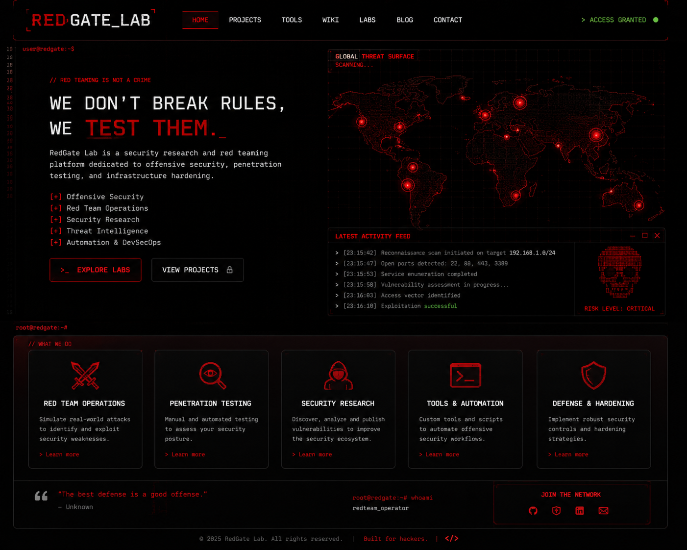Click the terminal Tools & Automation icon
Image resolution: width=687 pixels, height=550 pixels.
tap(466, 375)
